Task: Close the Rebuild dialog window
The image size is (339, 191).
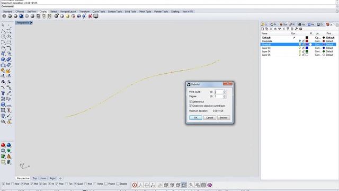Action: coord(228,84)
